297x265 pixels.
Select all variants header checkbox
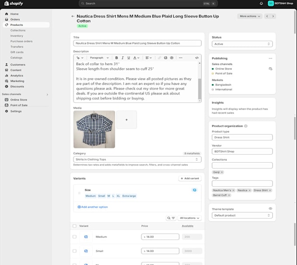click(74, 226)
